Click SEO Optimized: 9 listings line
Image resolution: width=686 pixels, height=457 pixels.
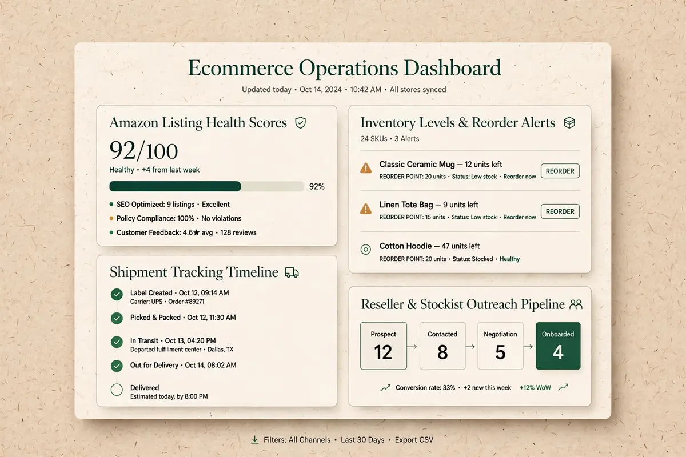[169, 204]
